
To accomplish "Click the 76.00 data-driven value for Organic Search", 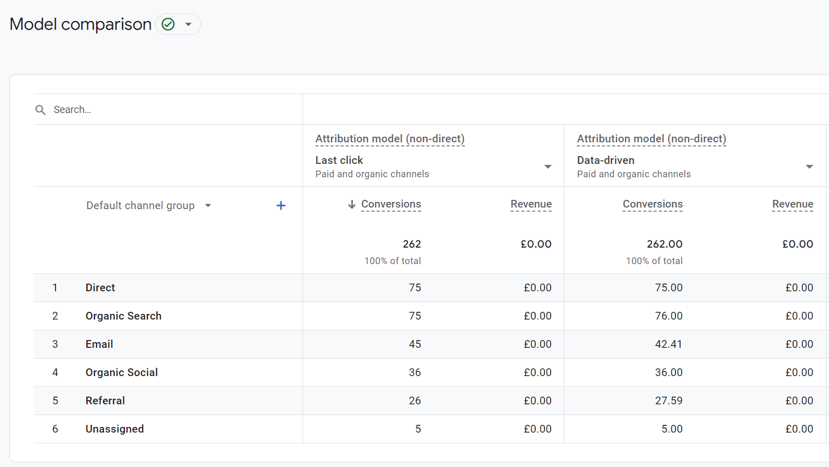I will coord(669,316).
